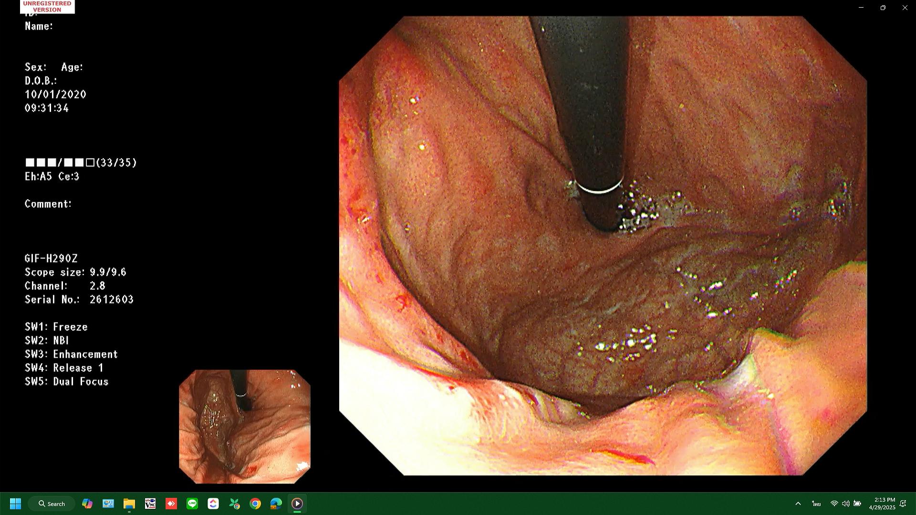The height and width of the screenshot is (515, 916).
Task: Click the "SW2: NBI" text line
Action: tap(47, 340)
